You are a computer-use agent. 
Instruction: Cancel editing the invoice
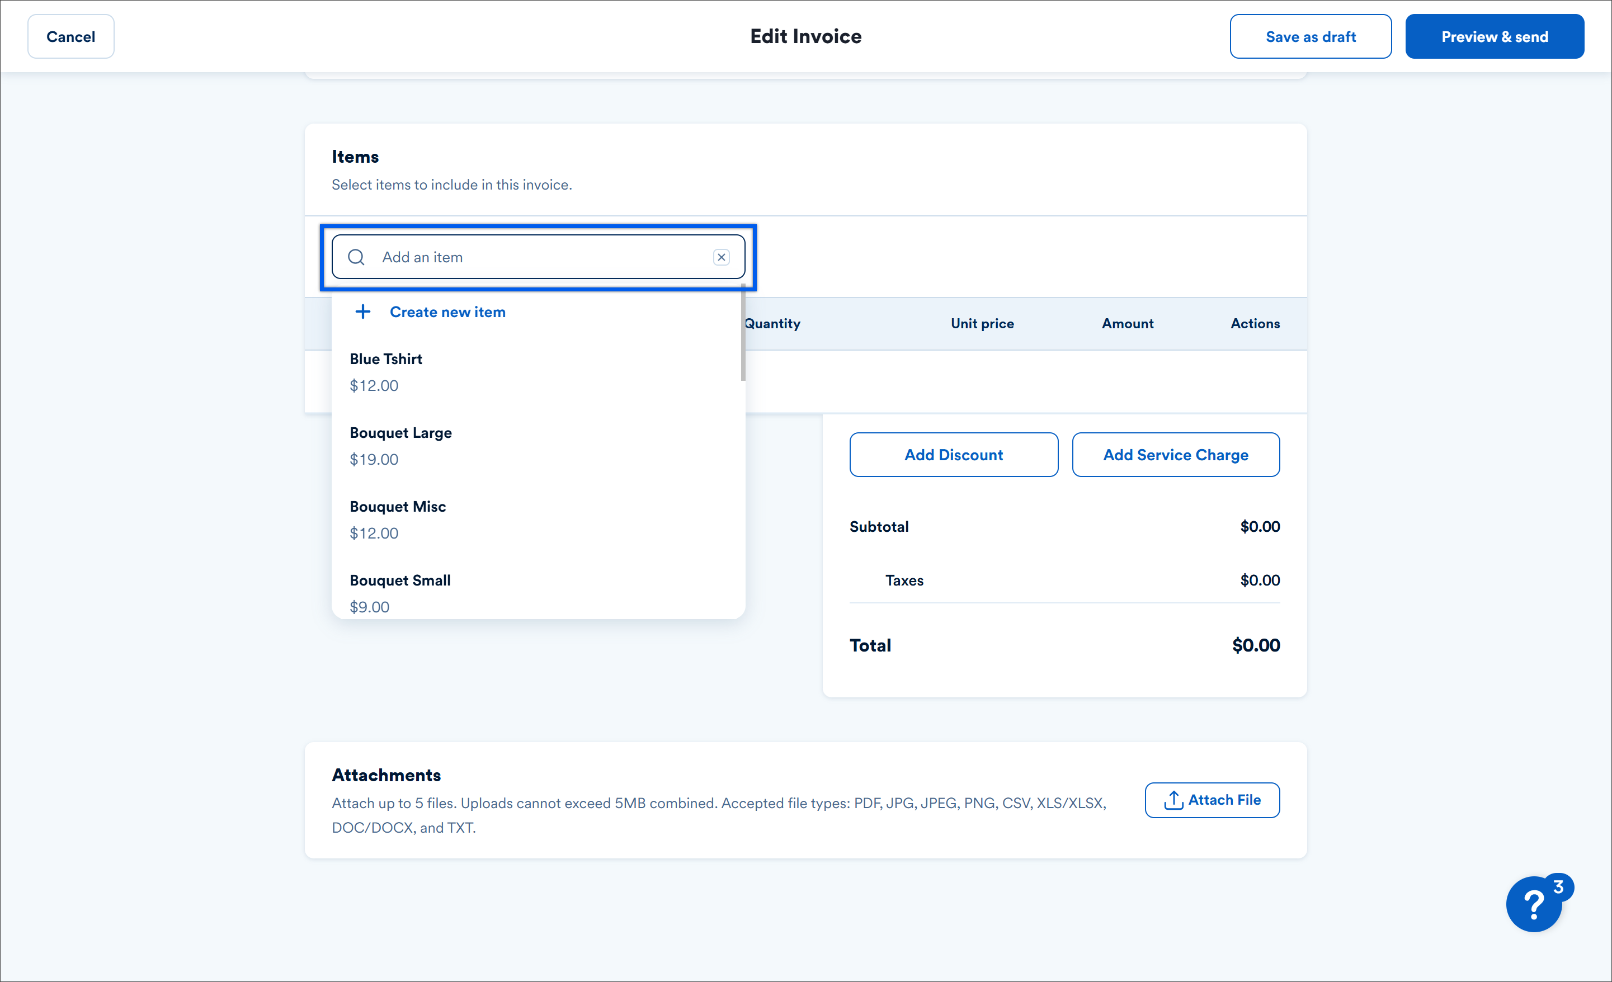[x=70, y=37]
